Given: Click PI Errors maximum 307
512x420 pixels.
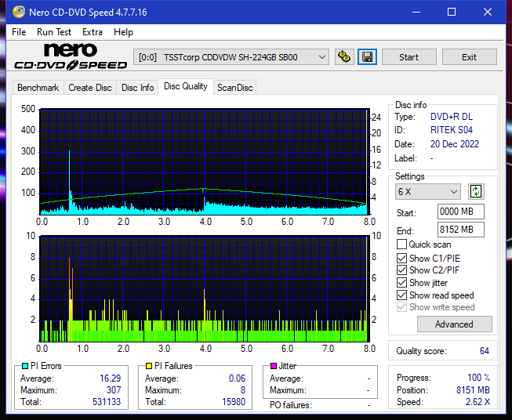Looking at the screenshot, I should (x=114, y=390).
